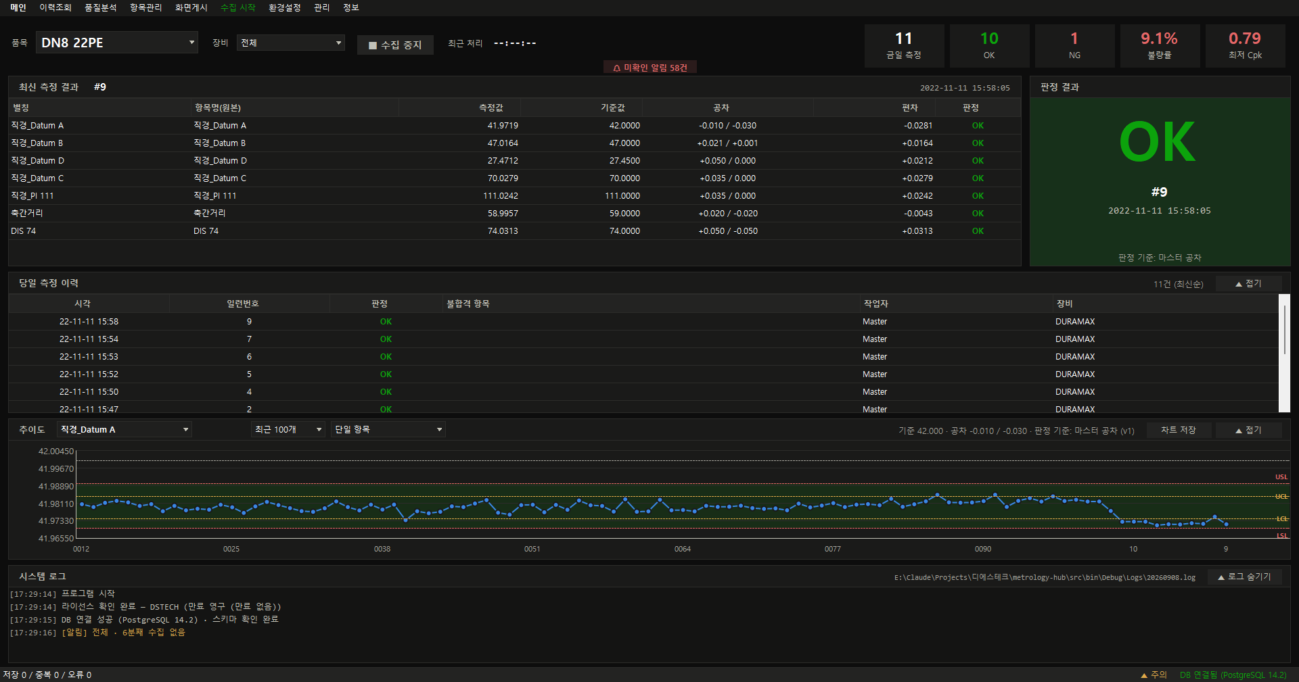The height and width of the screenshot is (682, 1299).
Task: Collapse the 당일 측정 이력 panel with 접기
Action: coord(1249,284)
